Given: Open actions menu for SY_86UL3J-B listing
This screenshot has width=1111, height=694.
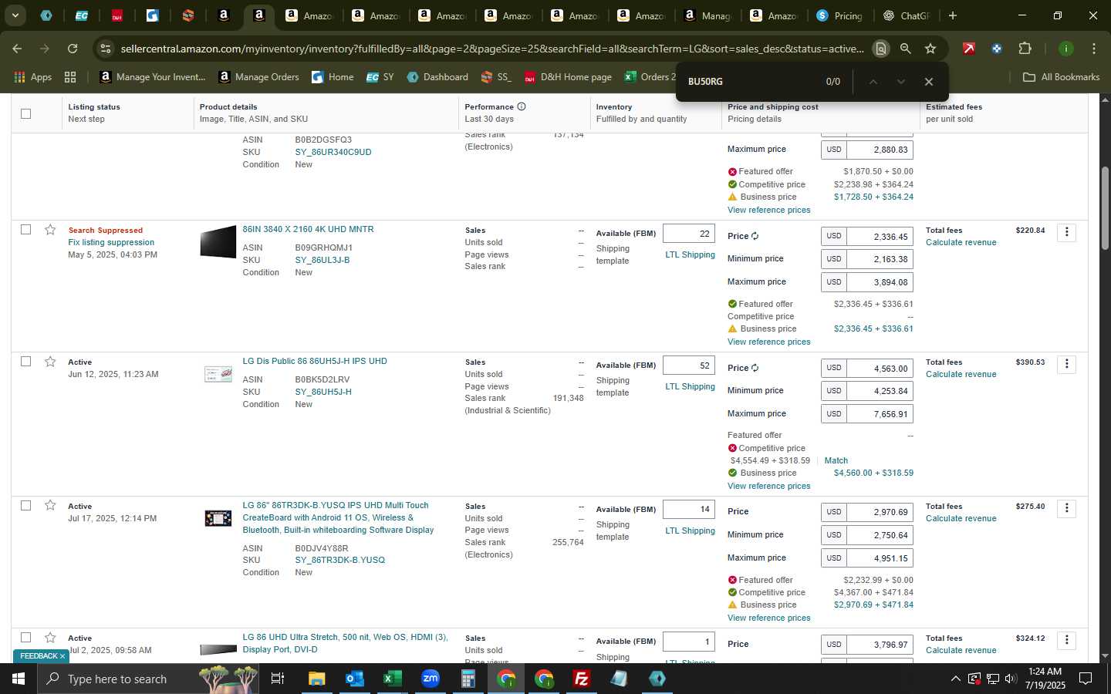Looking at the screenshot, I should pyautogui.click(x=1066, y=232).
